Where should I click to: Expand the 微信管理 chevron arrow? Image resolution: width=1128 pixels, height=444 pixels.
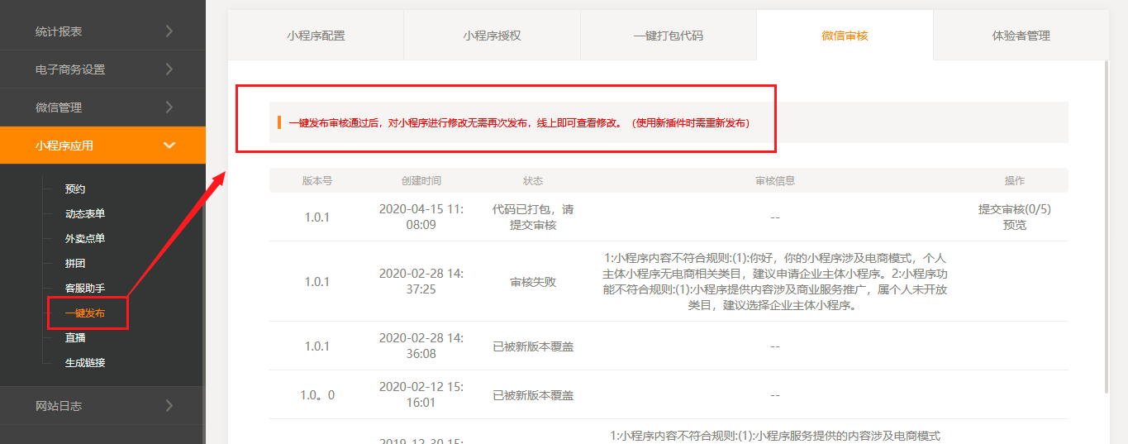click(169, 107)
